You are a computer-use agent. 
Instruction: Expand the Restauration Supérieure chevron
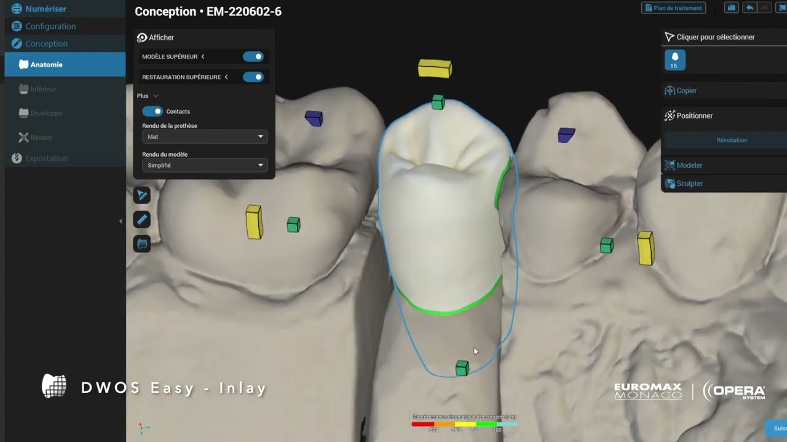[x=226, y=77]
